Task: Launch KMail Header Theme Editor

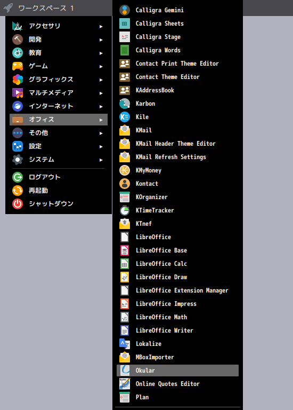Action: 177,144
